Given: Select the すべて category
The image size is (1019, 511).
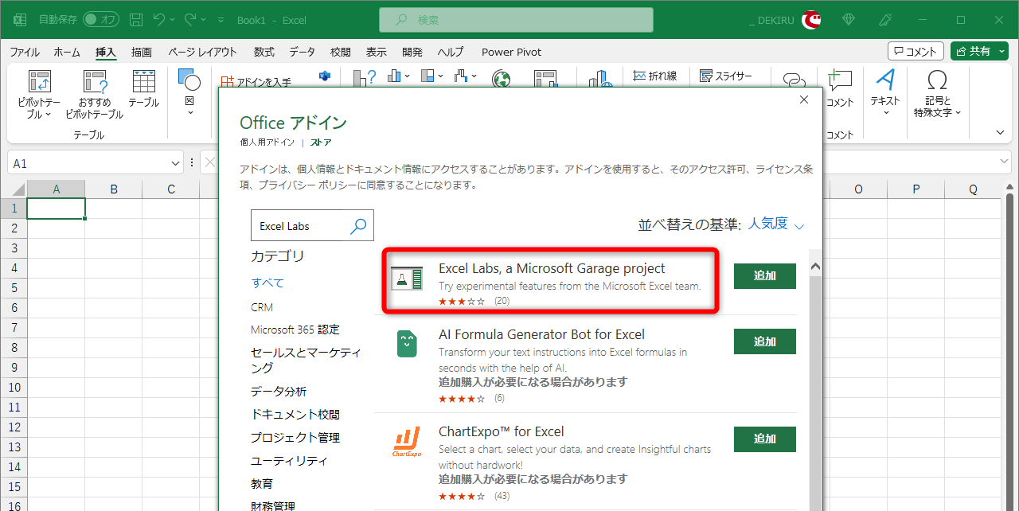Looking at the screenshot, I should (267, 283).
